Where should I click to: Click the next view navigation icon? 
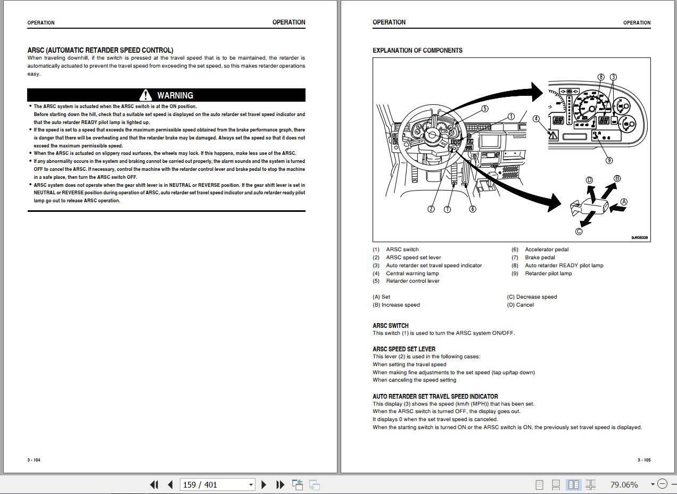click(x=315, y=484)
